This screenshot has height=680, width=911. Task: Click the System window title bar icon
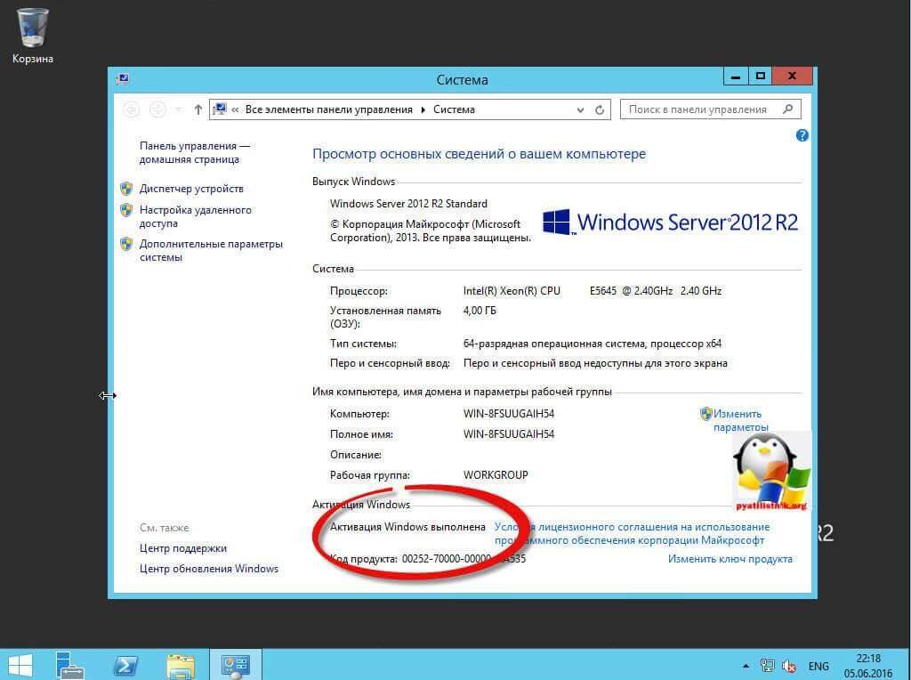(x=123, y=79)
